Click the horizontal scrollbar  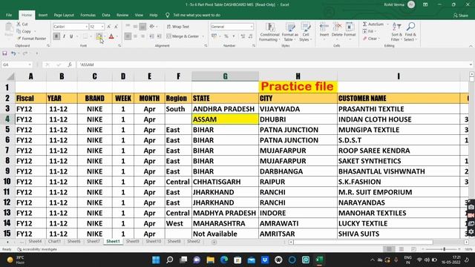[x=363, y=242]
